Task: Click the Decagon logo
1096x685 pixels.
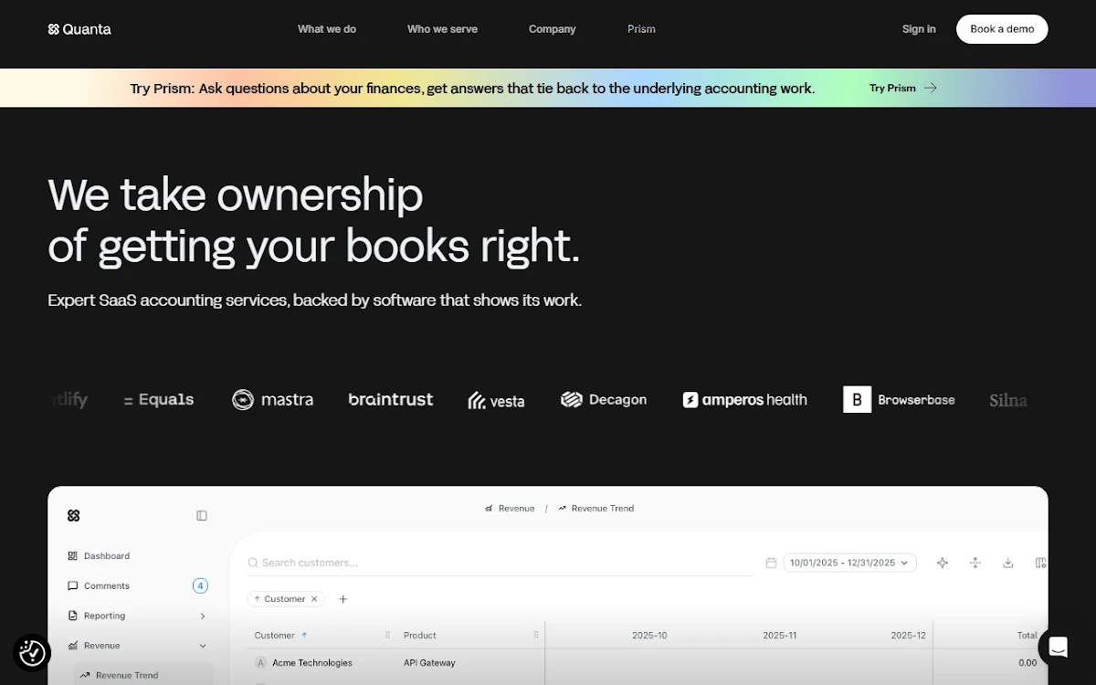Action: pyautogui.click(x=604, y=399)
